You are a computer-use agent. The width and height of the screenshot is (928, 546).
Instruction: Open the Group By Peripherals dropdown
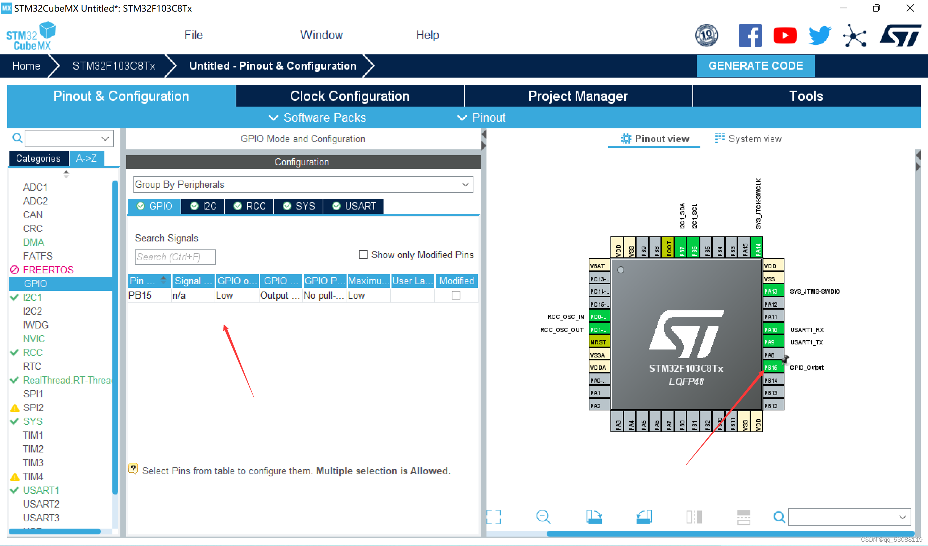tap(303, 184)
